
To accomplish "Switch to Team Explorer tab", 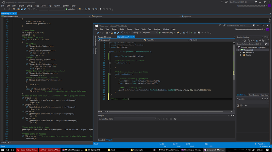I will [254, 95].
